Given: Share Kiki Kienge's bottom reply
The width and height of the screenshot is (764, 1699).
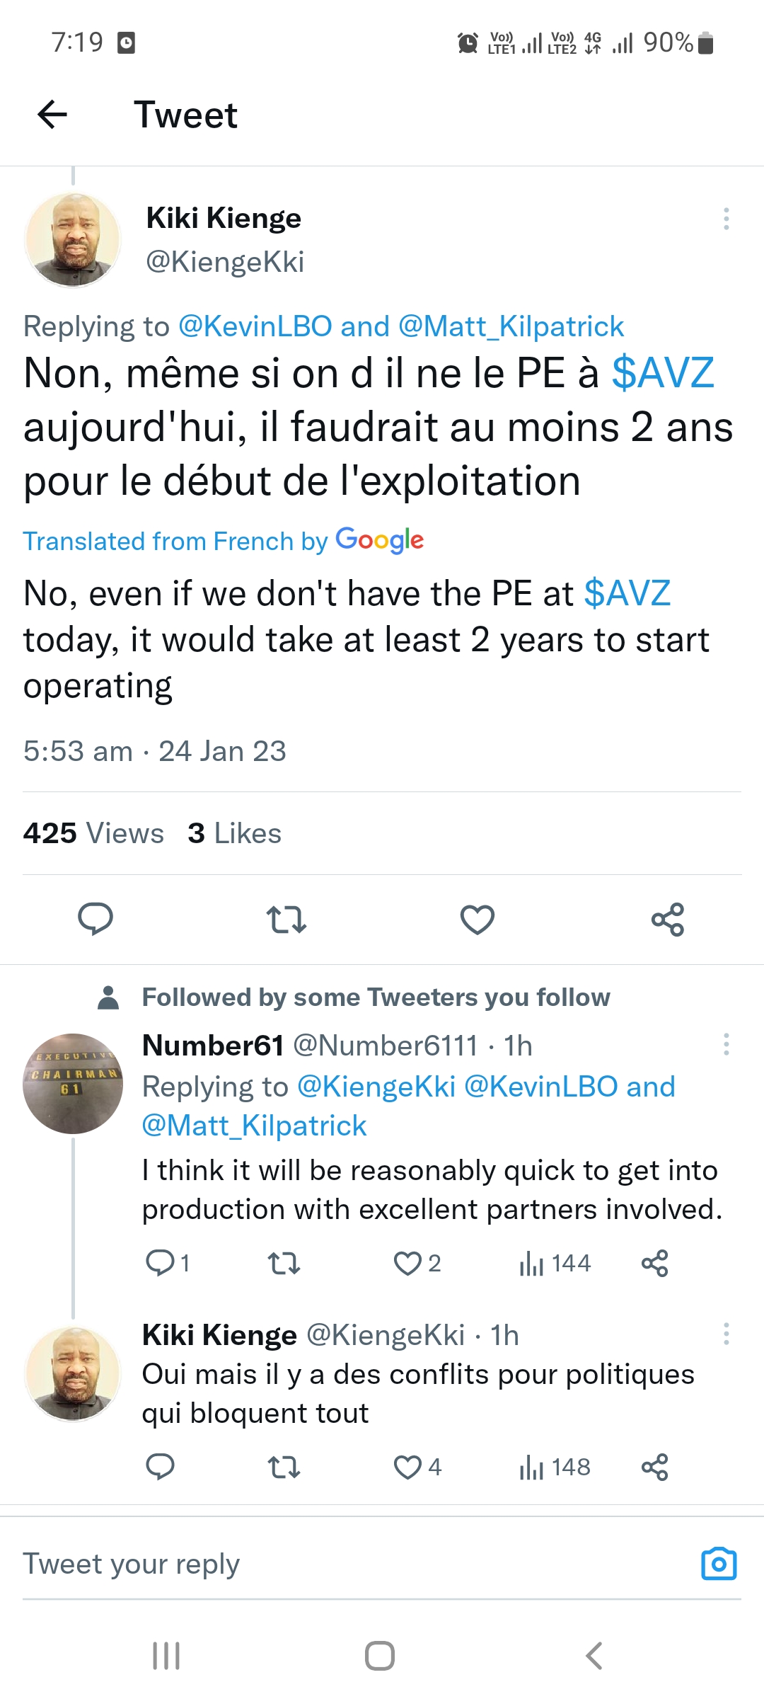Looking at the screenshot, I should [x=654, y=1467].
